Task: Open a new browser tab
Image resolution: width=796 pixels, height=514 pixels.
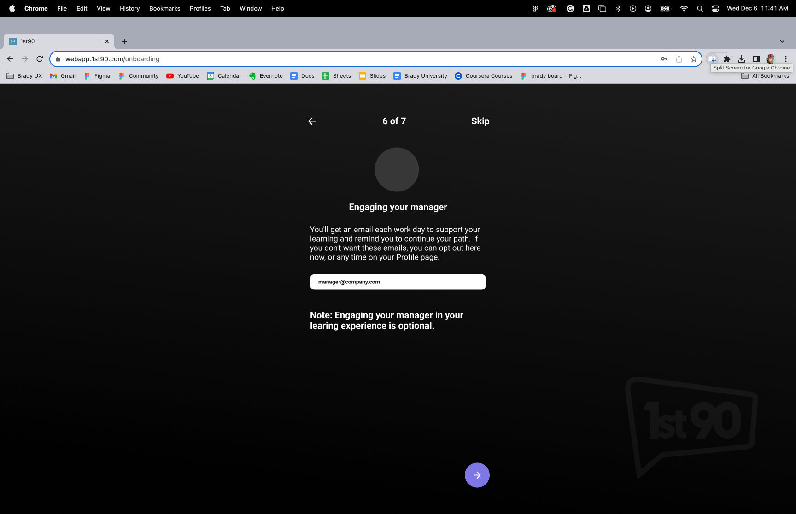Action: click(x=124, y=41)
